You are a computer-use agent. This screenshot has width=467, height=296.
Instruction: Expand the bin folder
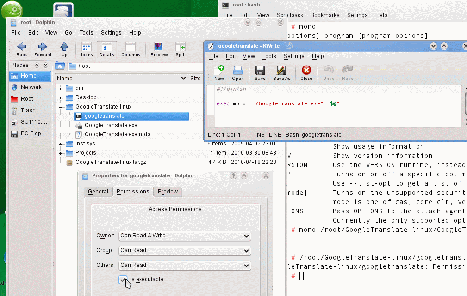click(61, 89)
